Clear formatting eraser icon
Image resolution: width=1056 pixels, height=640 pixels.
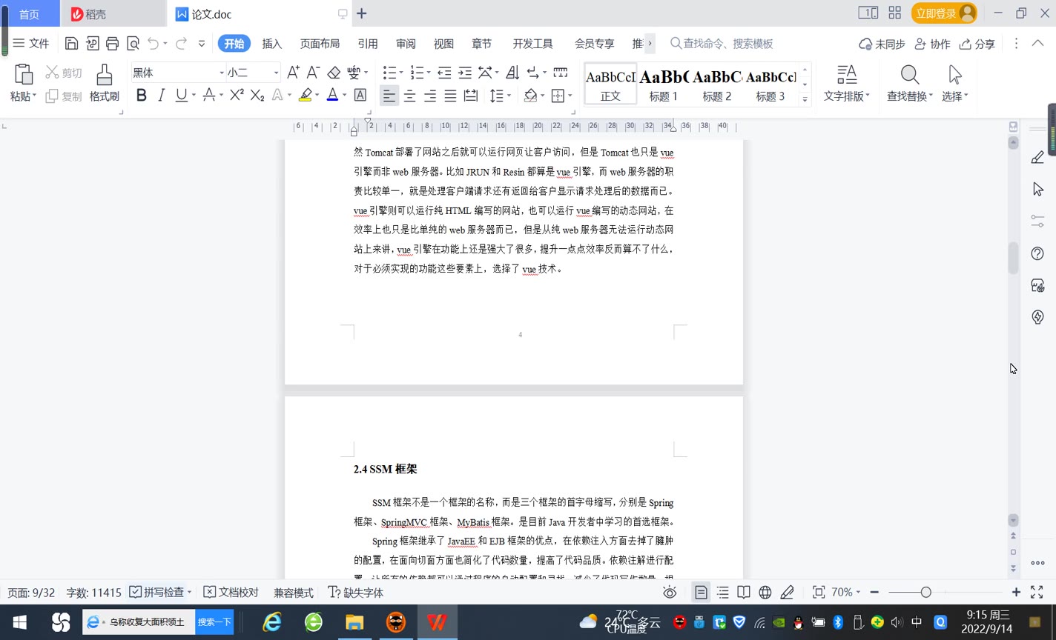(x=334, y=73)
